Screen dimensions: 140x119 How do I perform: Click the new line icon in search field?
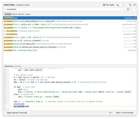click(123, 9)
